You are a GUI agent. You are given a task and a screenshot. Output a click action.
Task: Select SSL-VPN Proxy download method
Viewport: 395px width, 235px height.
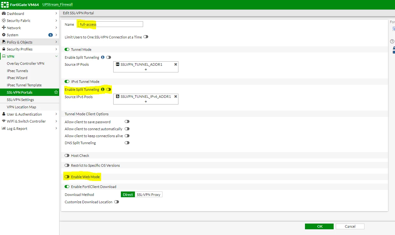click(x=149, y=195)
